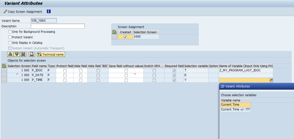
Task: Toggle Protect field checkbox for P_IDOC
Action: pos(65,71)
